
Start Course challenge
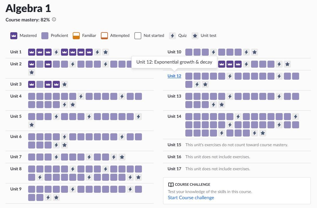point(191,197)
